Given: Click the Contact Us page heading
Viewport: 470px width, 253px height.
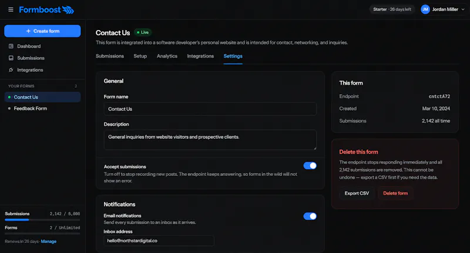Looking at the screenshot, I should point(113,33).
